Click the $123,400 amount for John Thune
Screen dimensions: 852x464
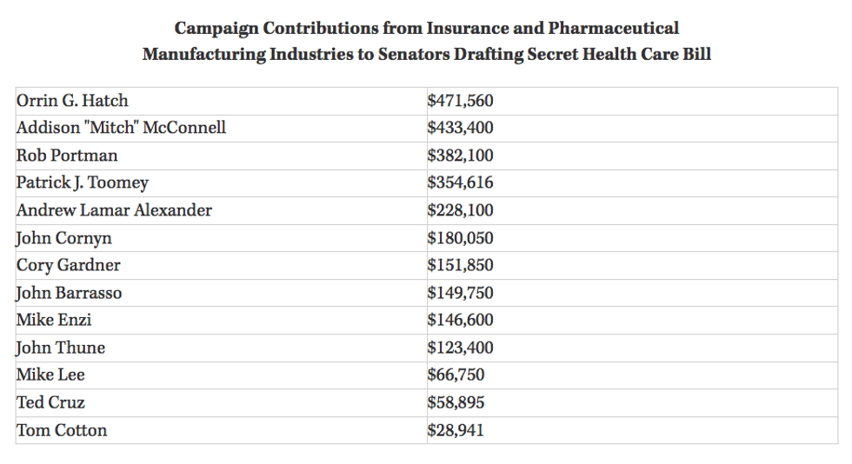point(460,348)
